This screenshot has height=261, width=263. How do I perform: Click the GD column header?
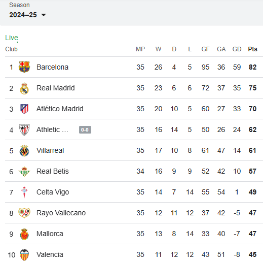237,49
